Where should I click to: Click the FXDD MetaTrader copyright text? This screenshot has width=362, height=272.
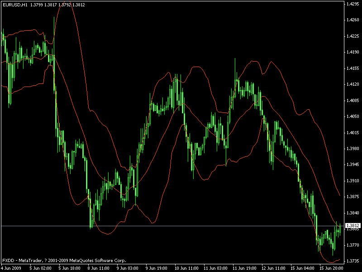pyautogui.click(x=64, y=261)
